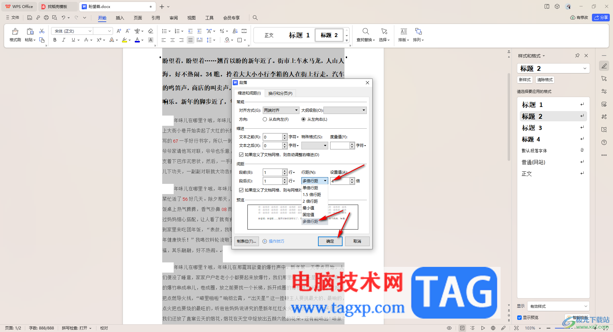Click the text highlight color swatch
This screenshot has width=613, height=332.
125,40
